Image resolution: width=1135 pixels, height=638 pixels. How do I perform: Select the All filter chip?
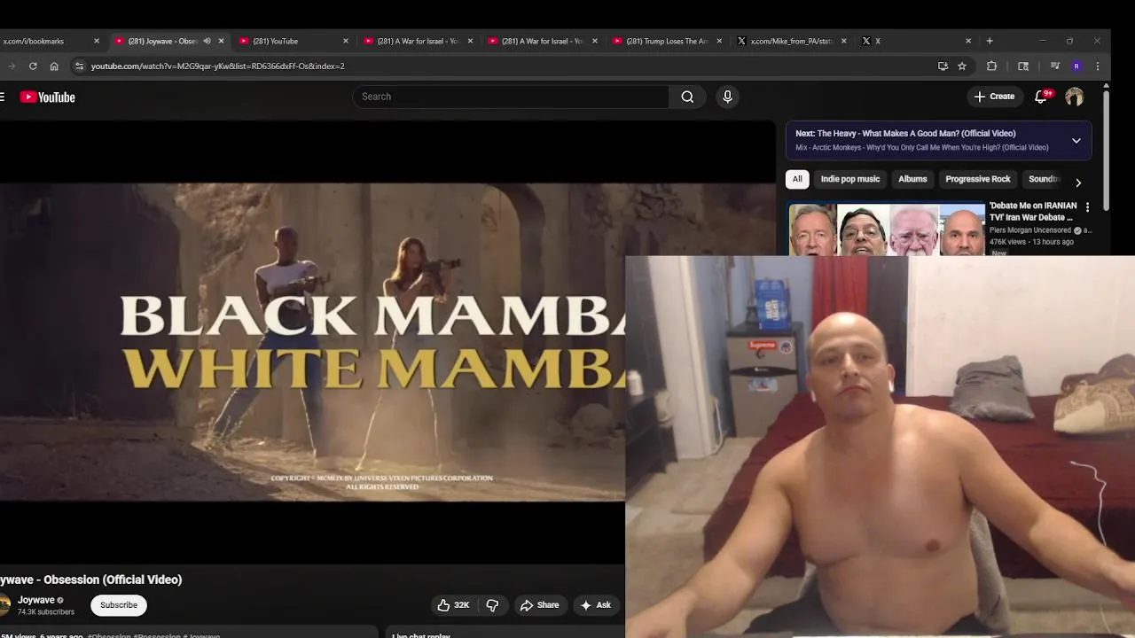tap(797, 179)
